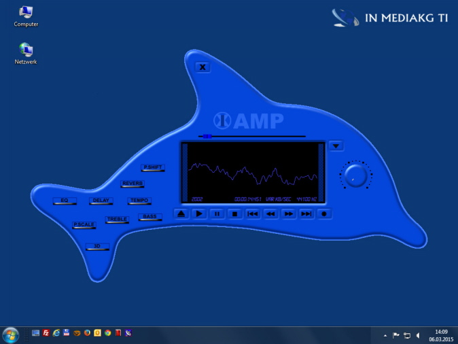Toggle the TREBLE effect
The height and width of the screenshot is (344, 458).
tap(117, 220)
